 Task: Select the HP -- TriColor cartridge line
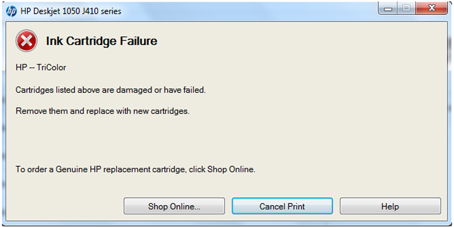click(x=41, y=68)
